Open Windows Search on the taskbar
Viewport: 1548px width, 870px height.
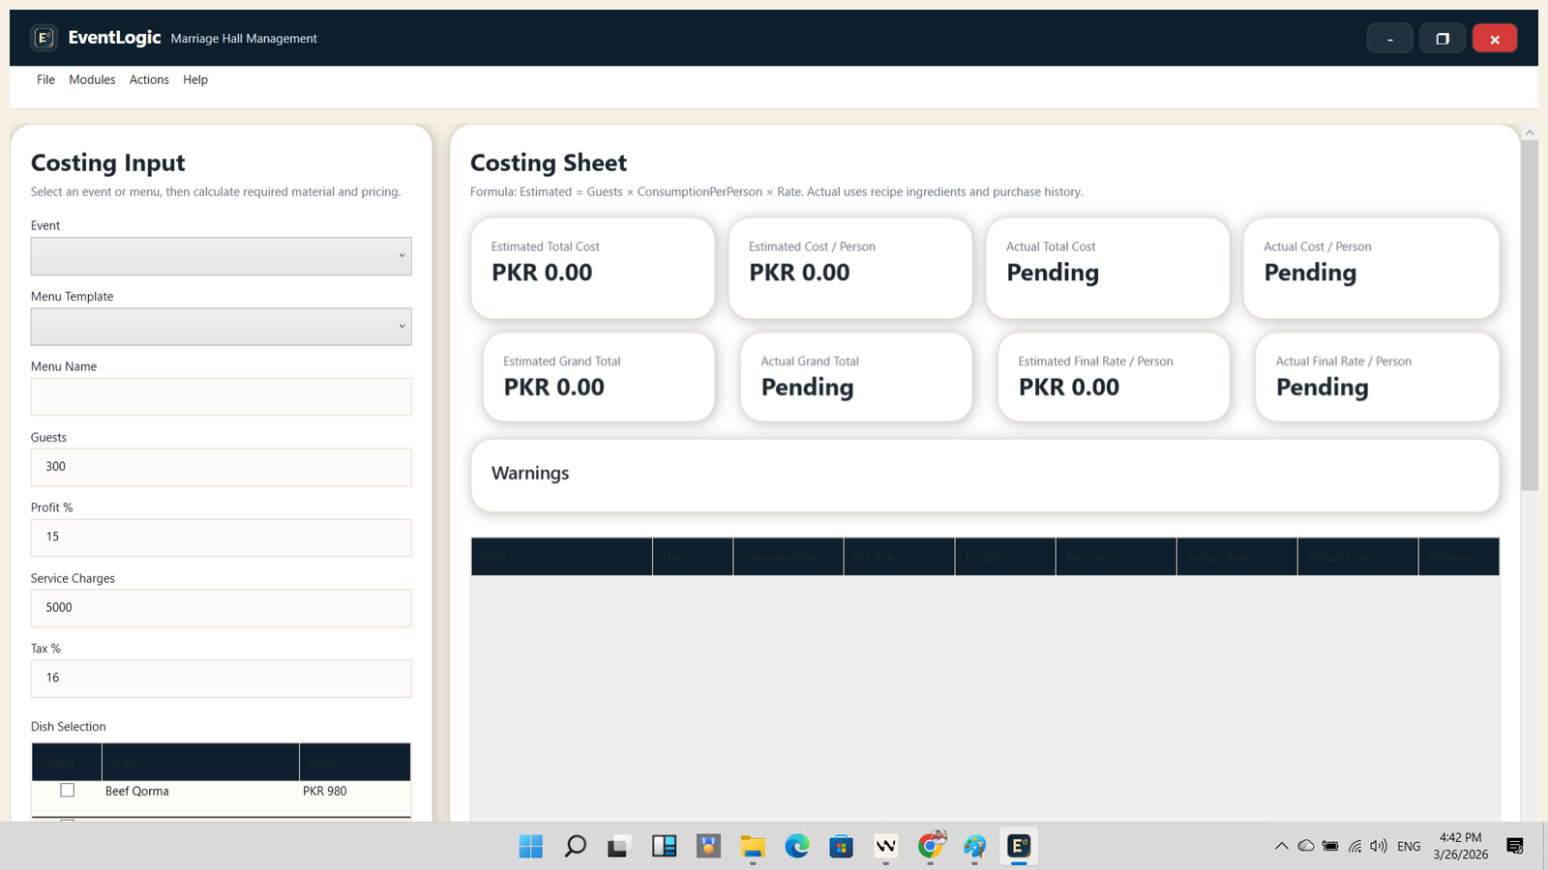click(x=575, y=846)
